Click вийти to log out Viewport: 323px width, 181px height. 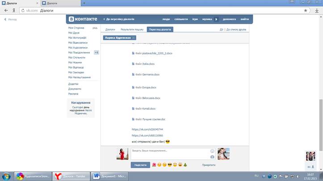[x=245, y=19]
